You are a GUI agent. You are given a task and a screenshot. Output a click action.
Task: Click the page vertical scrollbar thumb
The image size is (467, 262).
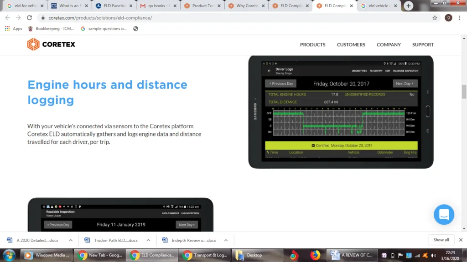[x=464, y=91]
